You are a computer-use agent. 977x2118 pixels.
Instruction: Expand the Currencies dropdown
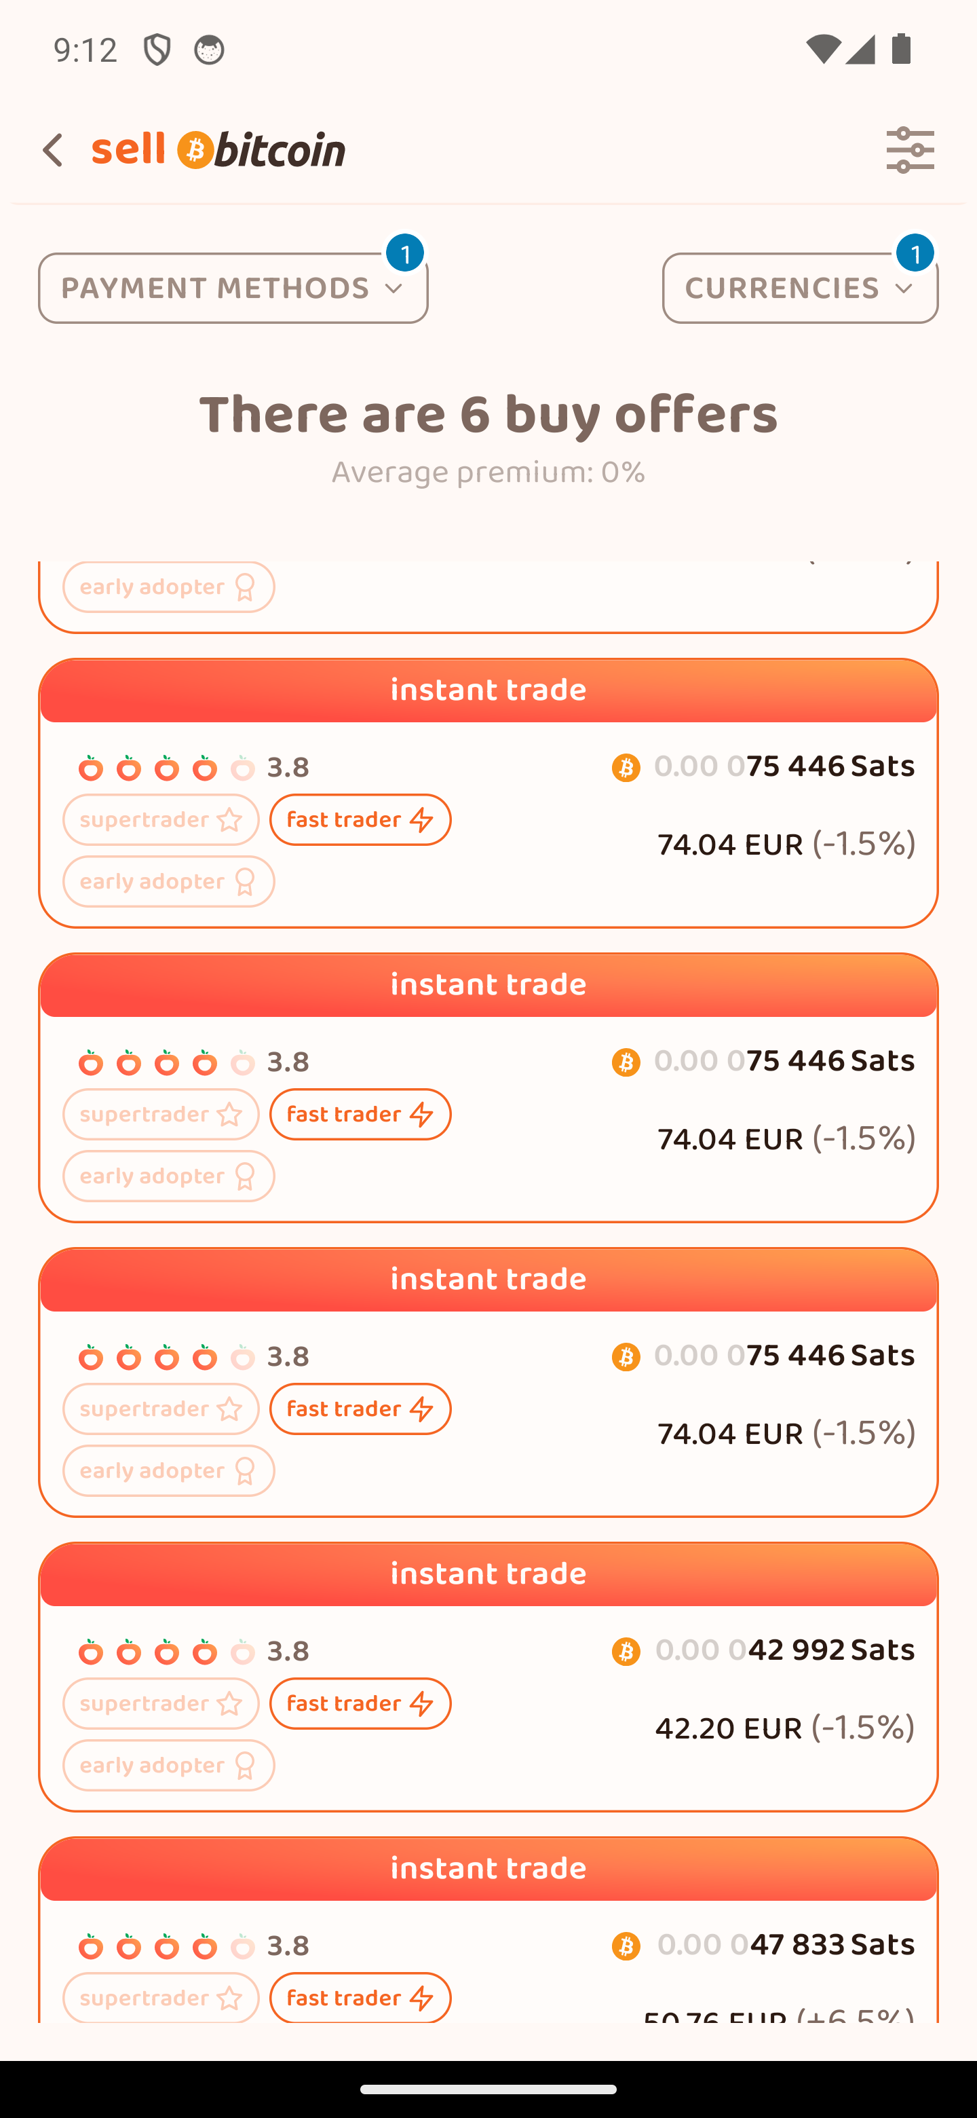click(799, 289)
